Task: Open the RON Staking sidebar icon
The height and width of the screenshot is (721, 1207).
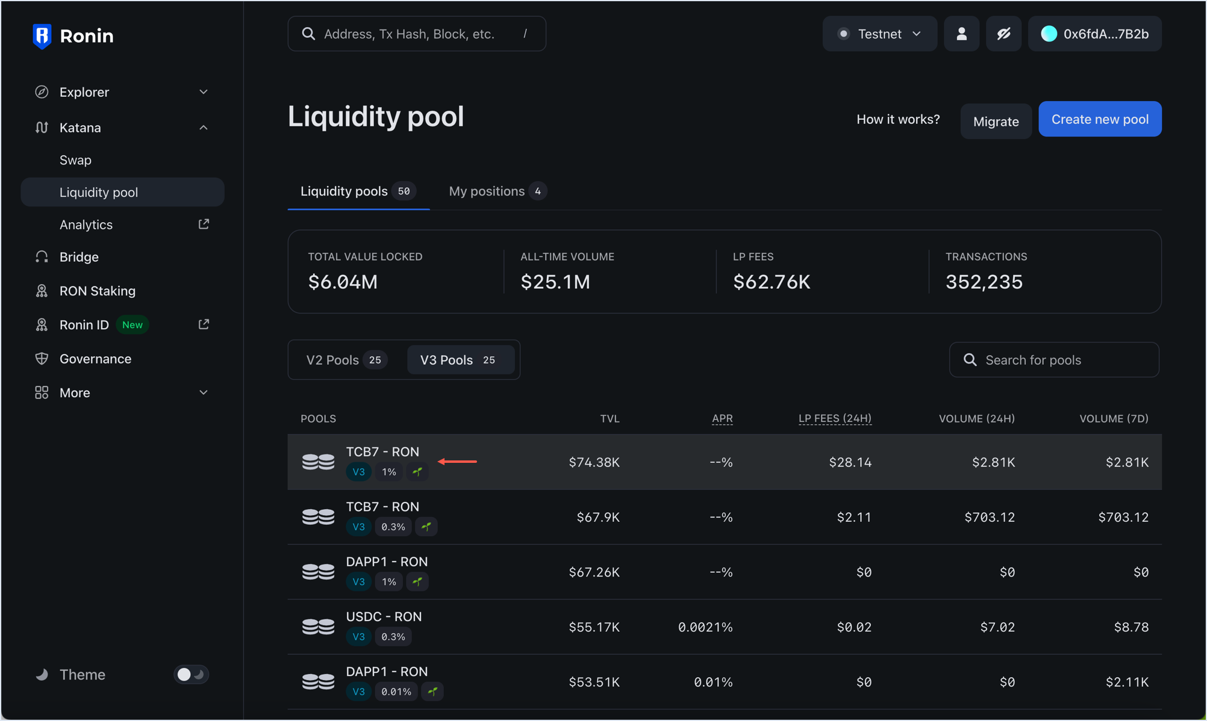Action: click(42, 291)
